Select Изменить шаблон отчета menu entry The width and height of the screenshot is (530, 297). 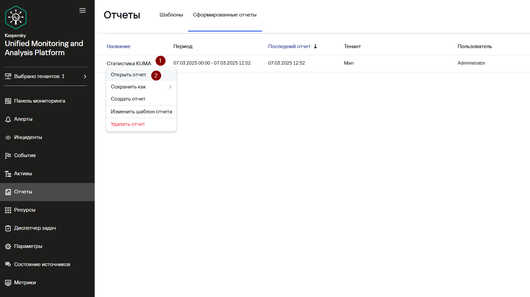pyautogui.click(x=141, y=112)
